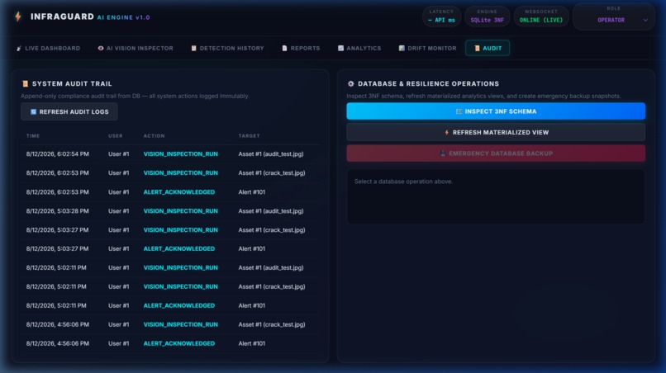Click ALERT_ACKNOWLEDGED in the 5:02:11 PM row

tap(178, 305)
